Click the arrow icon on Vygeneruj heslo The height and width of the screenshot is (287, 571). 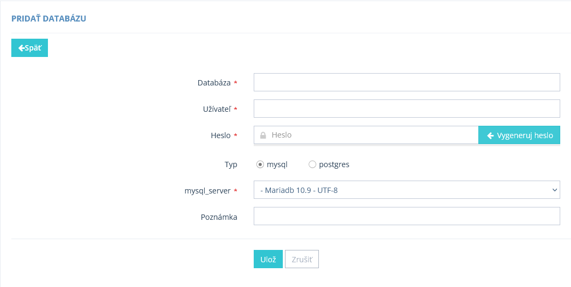490,135
